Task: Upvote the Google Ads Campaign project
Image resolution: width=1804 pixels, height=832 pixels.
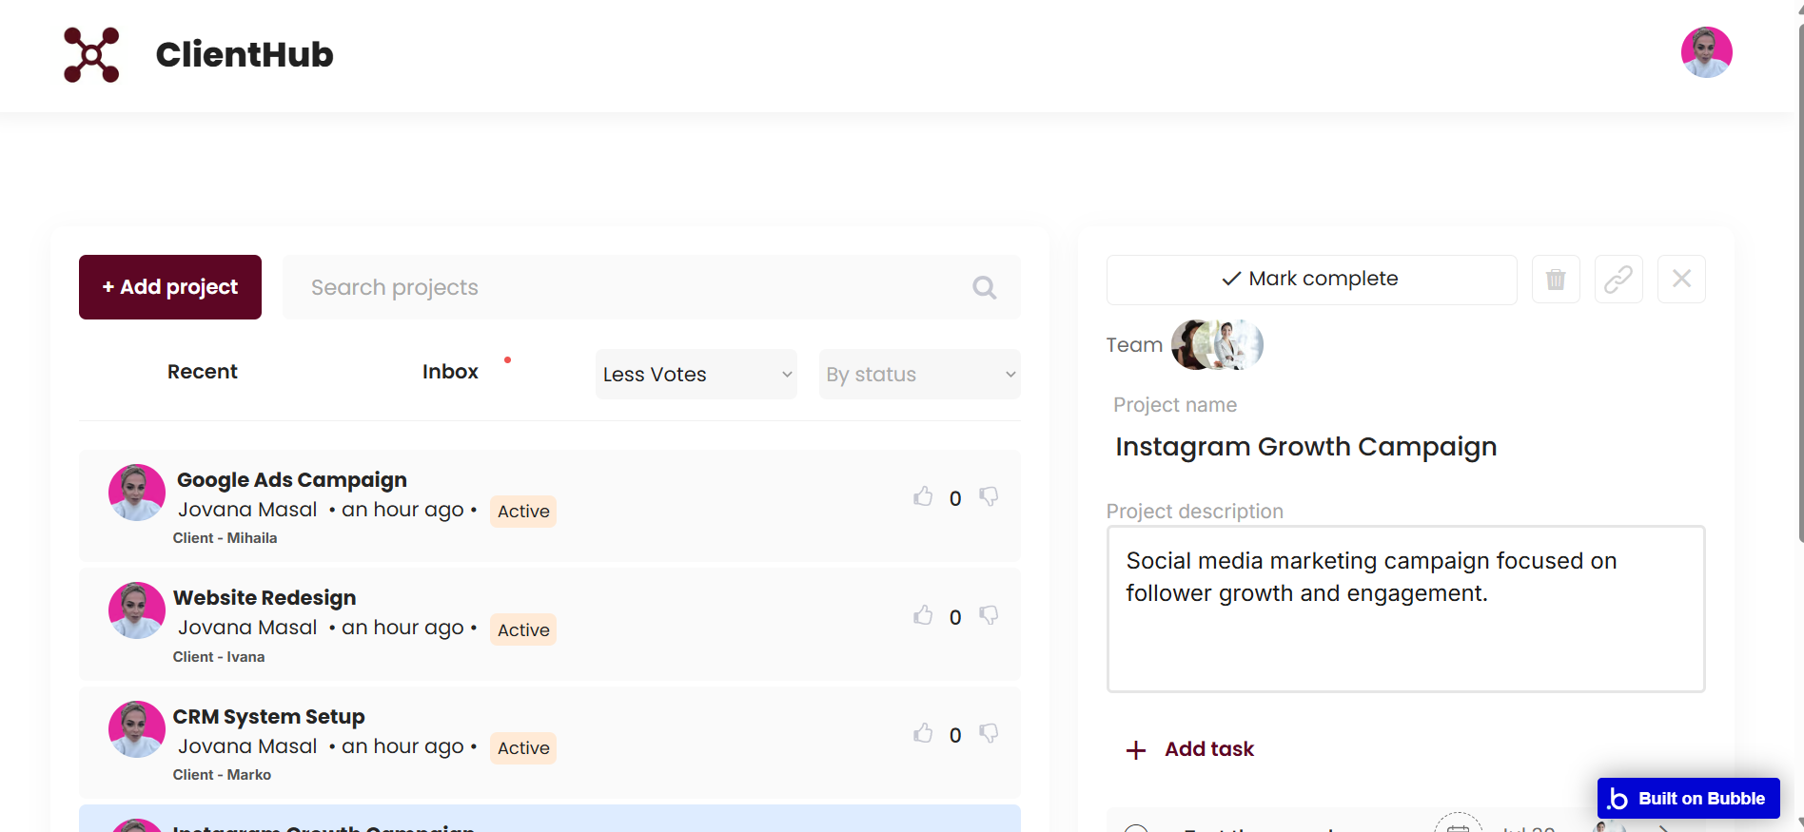Action: tap(923, 496)
